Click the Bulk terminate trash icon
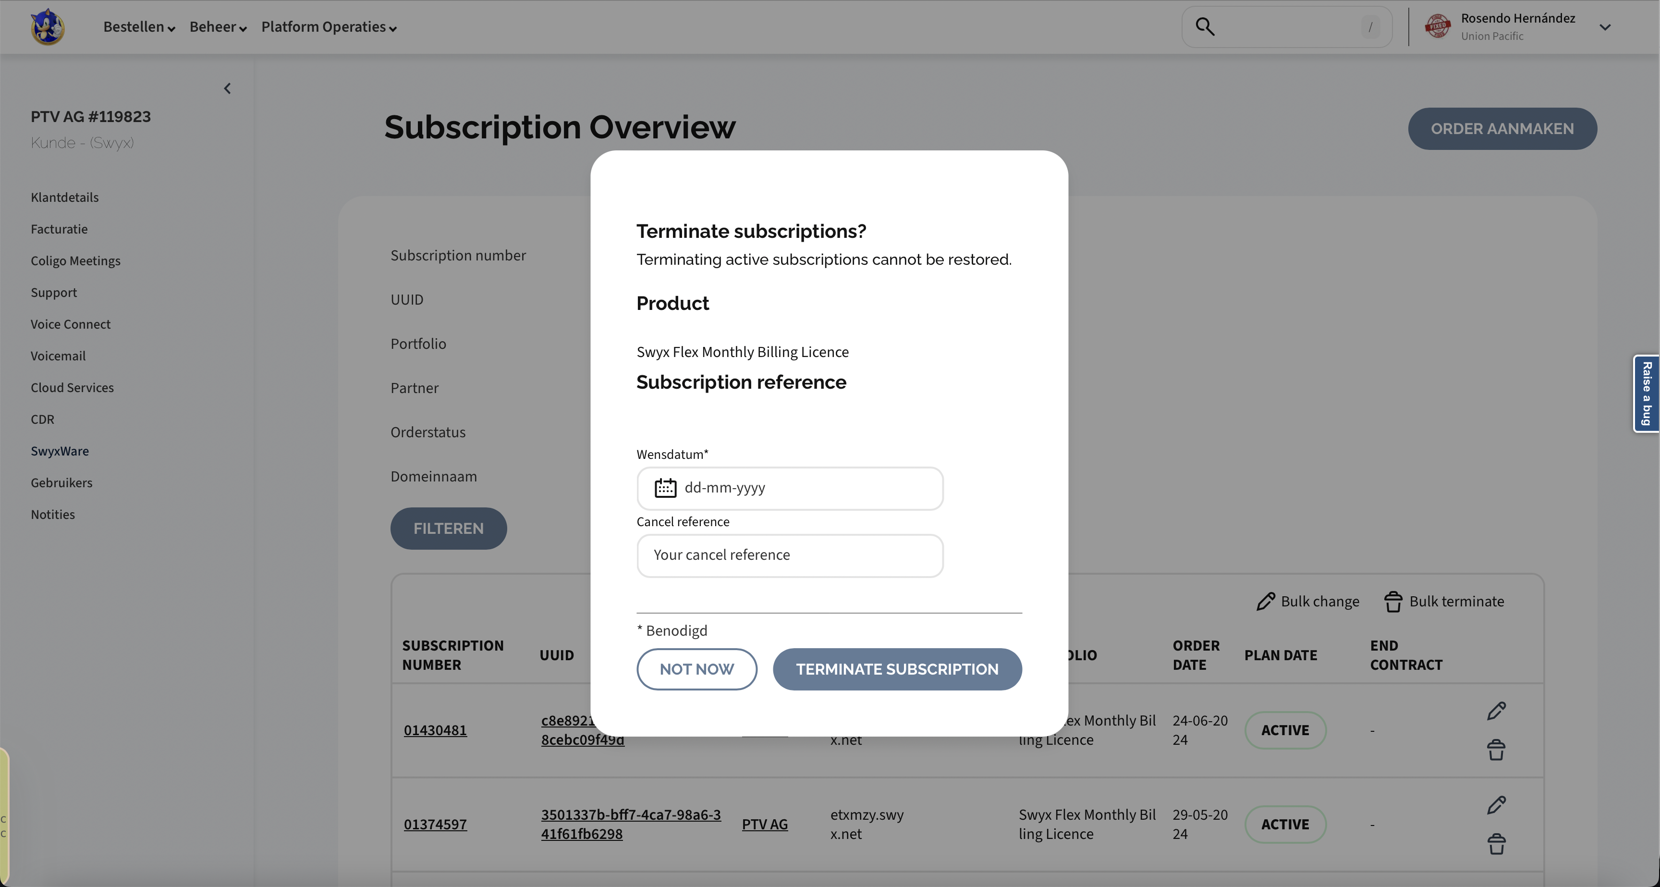The height and width of the screenshot is (887, 1660). click(x=1394, y=601)
